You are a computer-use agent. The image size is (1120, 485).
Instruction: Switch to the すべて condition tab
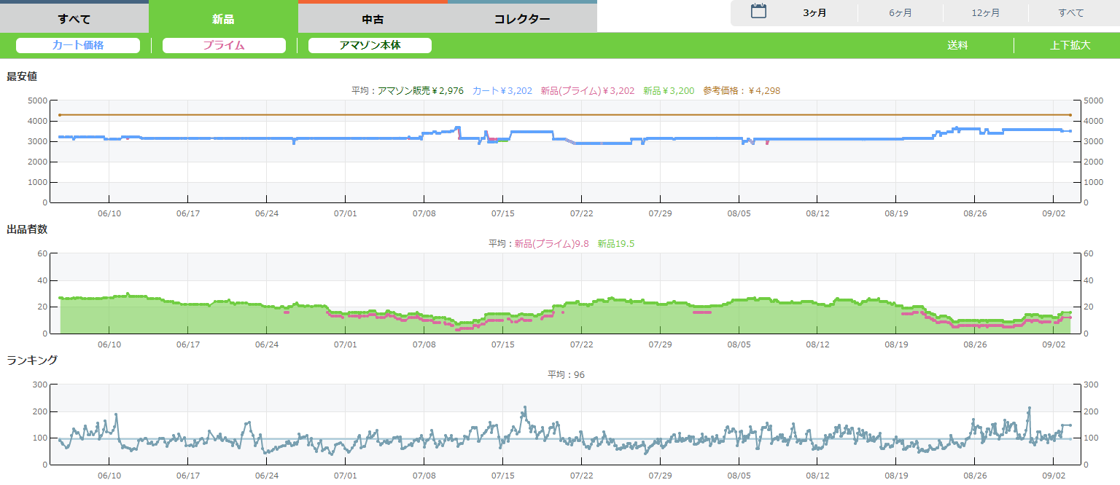click(74, 19)
